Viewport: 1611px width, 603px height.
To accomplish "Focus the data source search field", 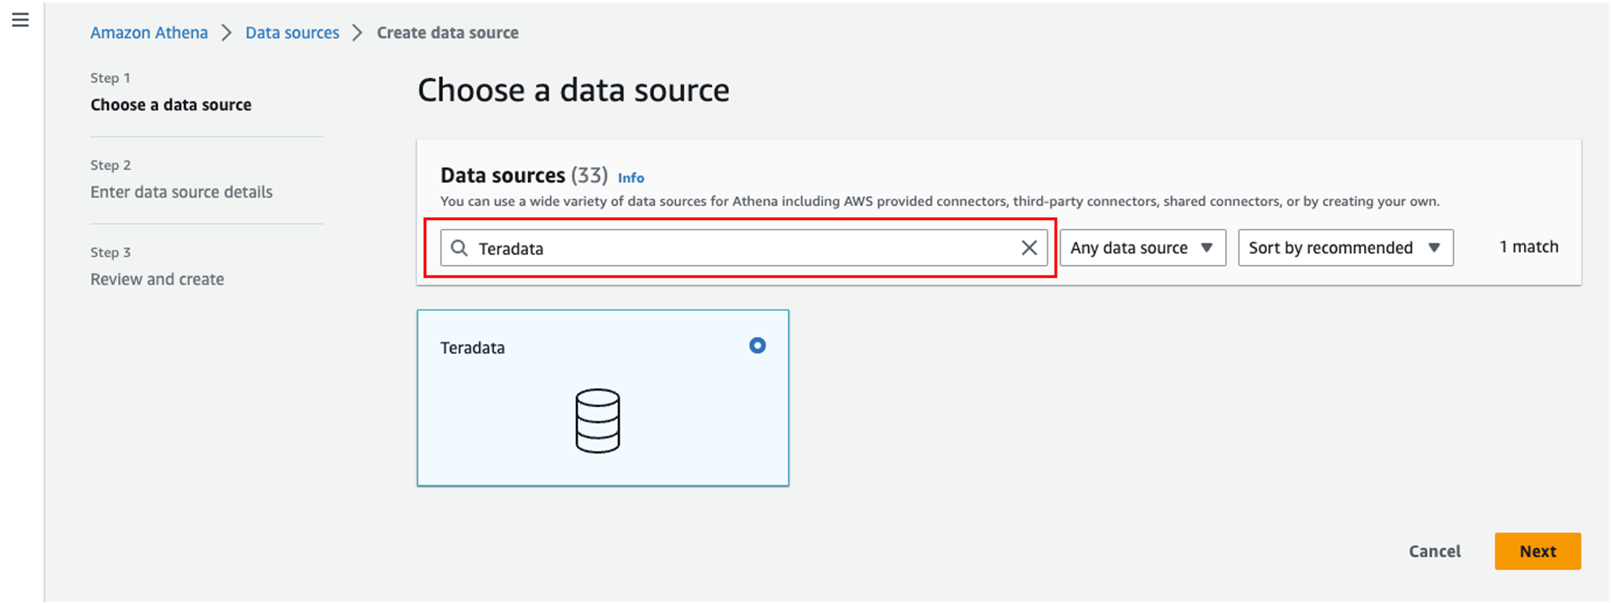I will click(744, 248).
